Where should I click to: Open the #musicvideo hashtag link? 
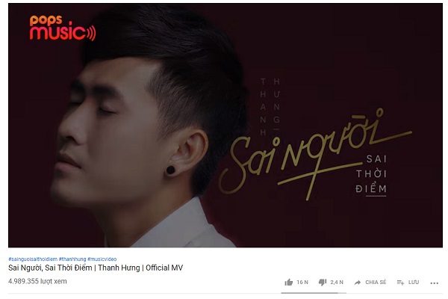(x=102, y=259)
